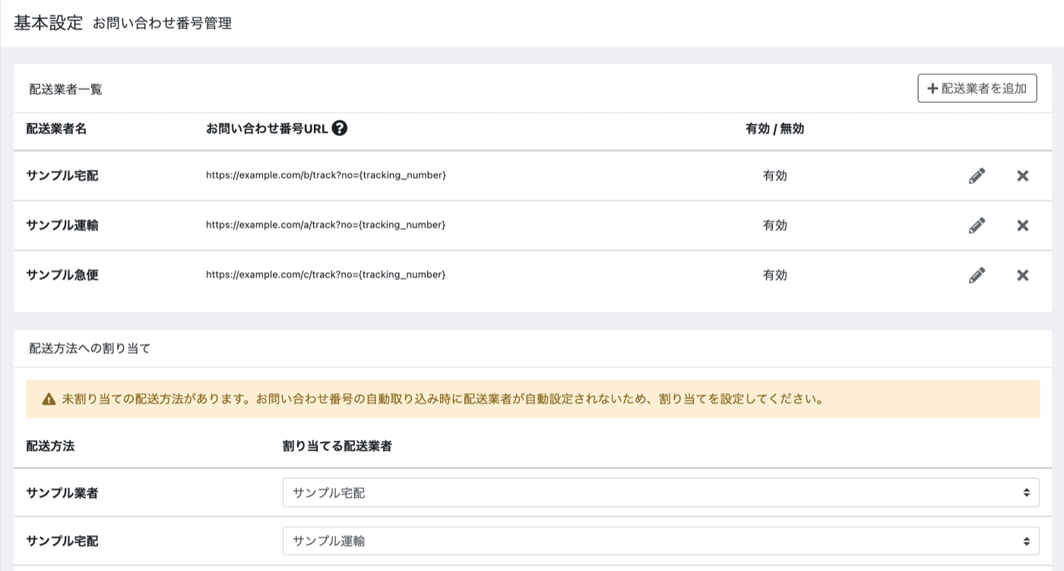Edit the サンプル運輸 carrier with pencil icon

click(x=977, y=225)
